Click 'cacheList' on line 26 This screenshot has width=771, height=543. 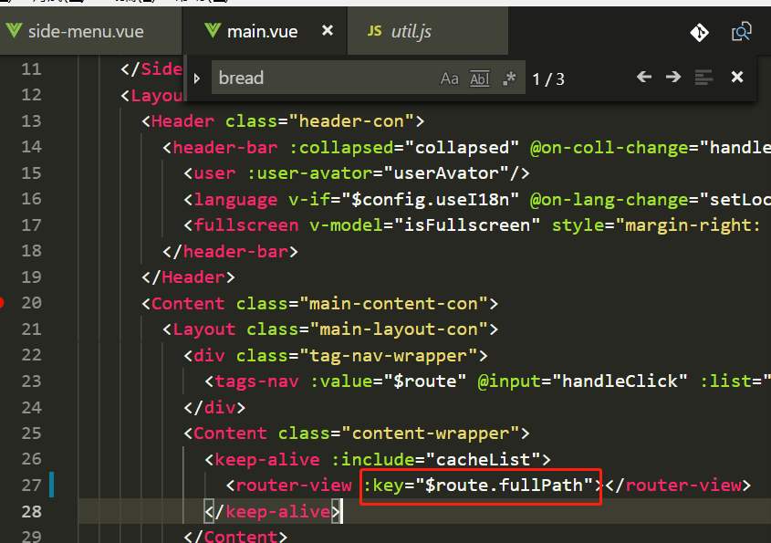(484, 459)
